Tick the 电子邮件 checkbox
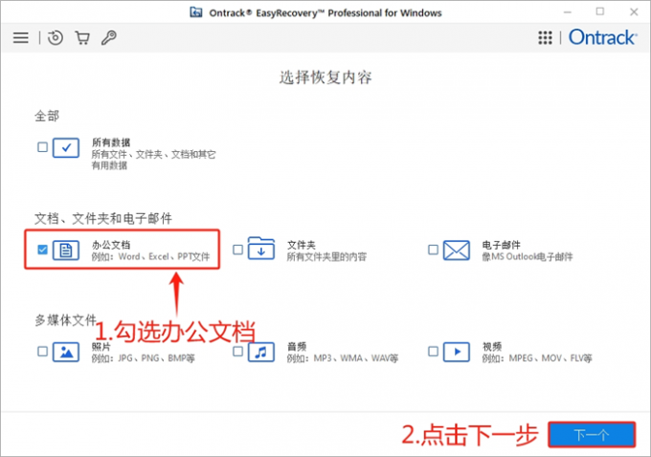Image resolution: width=651 pixels, height=457 pixels. pyautogui.click(x=433, y=250)
